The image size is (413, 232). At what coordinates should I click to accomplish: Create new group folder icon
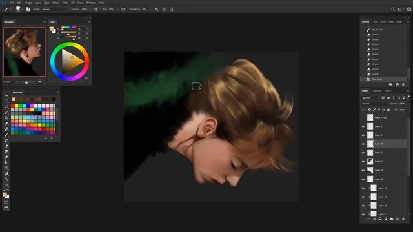(x=392, y=219)
